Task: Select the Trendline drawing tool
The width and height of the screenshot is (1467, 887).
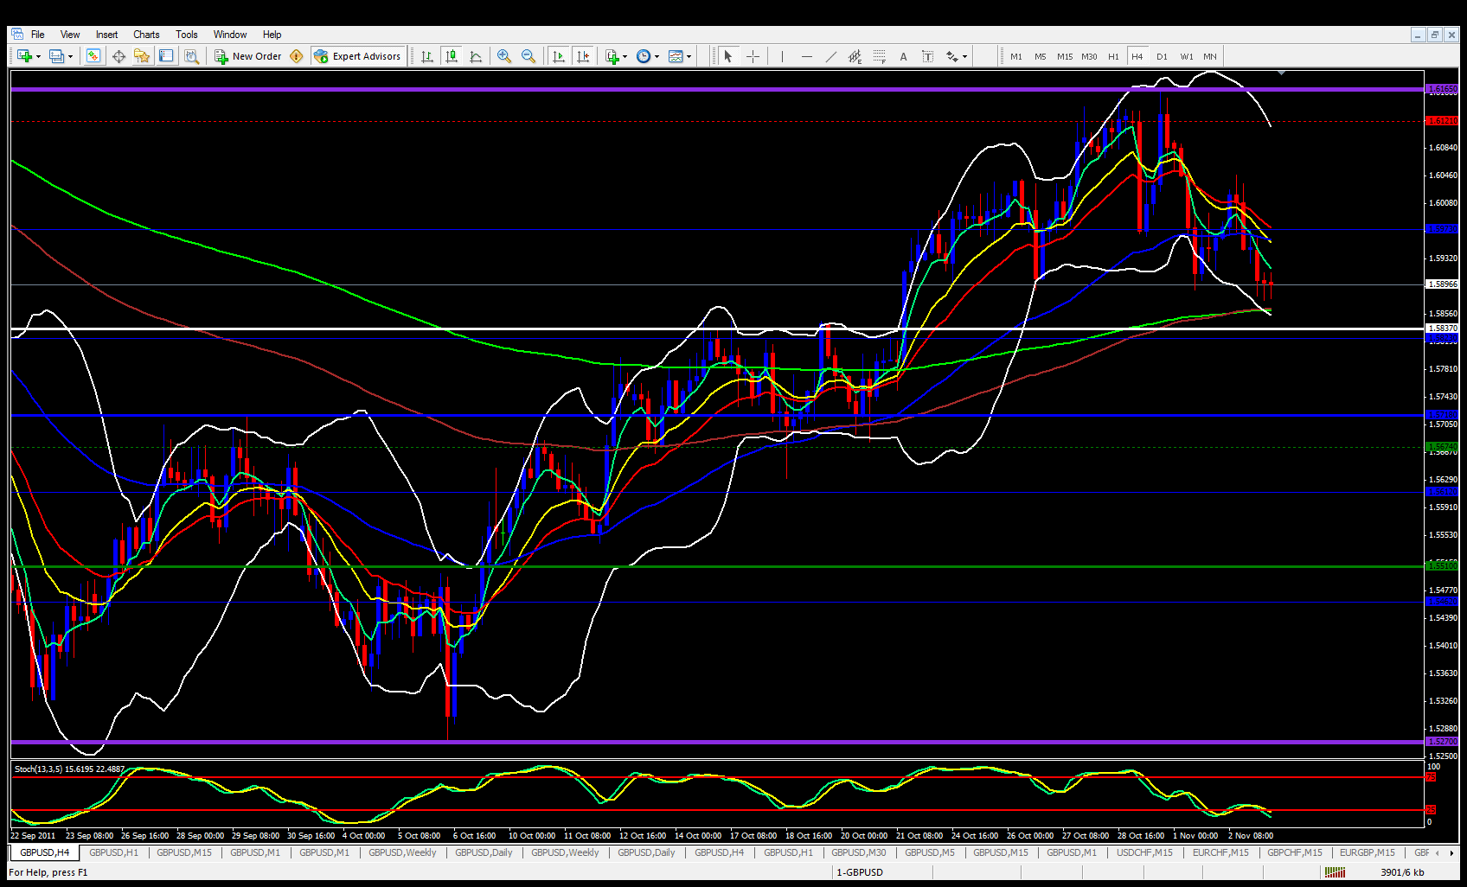Action: pos(830,56)
